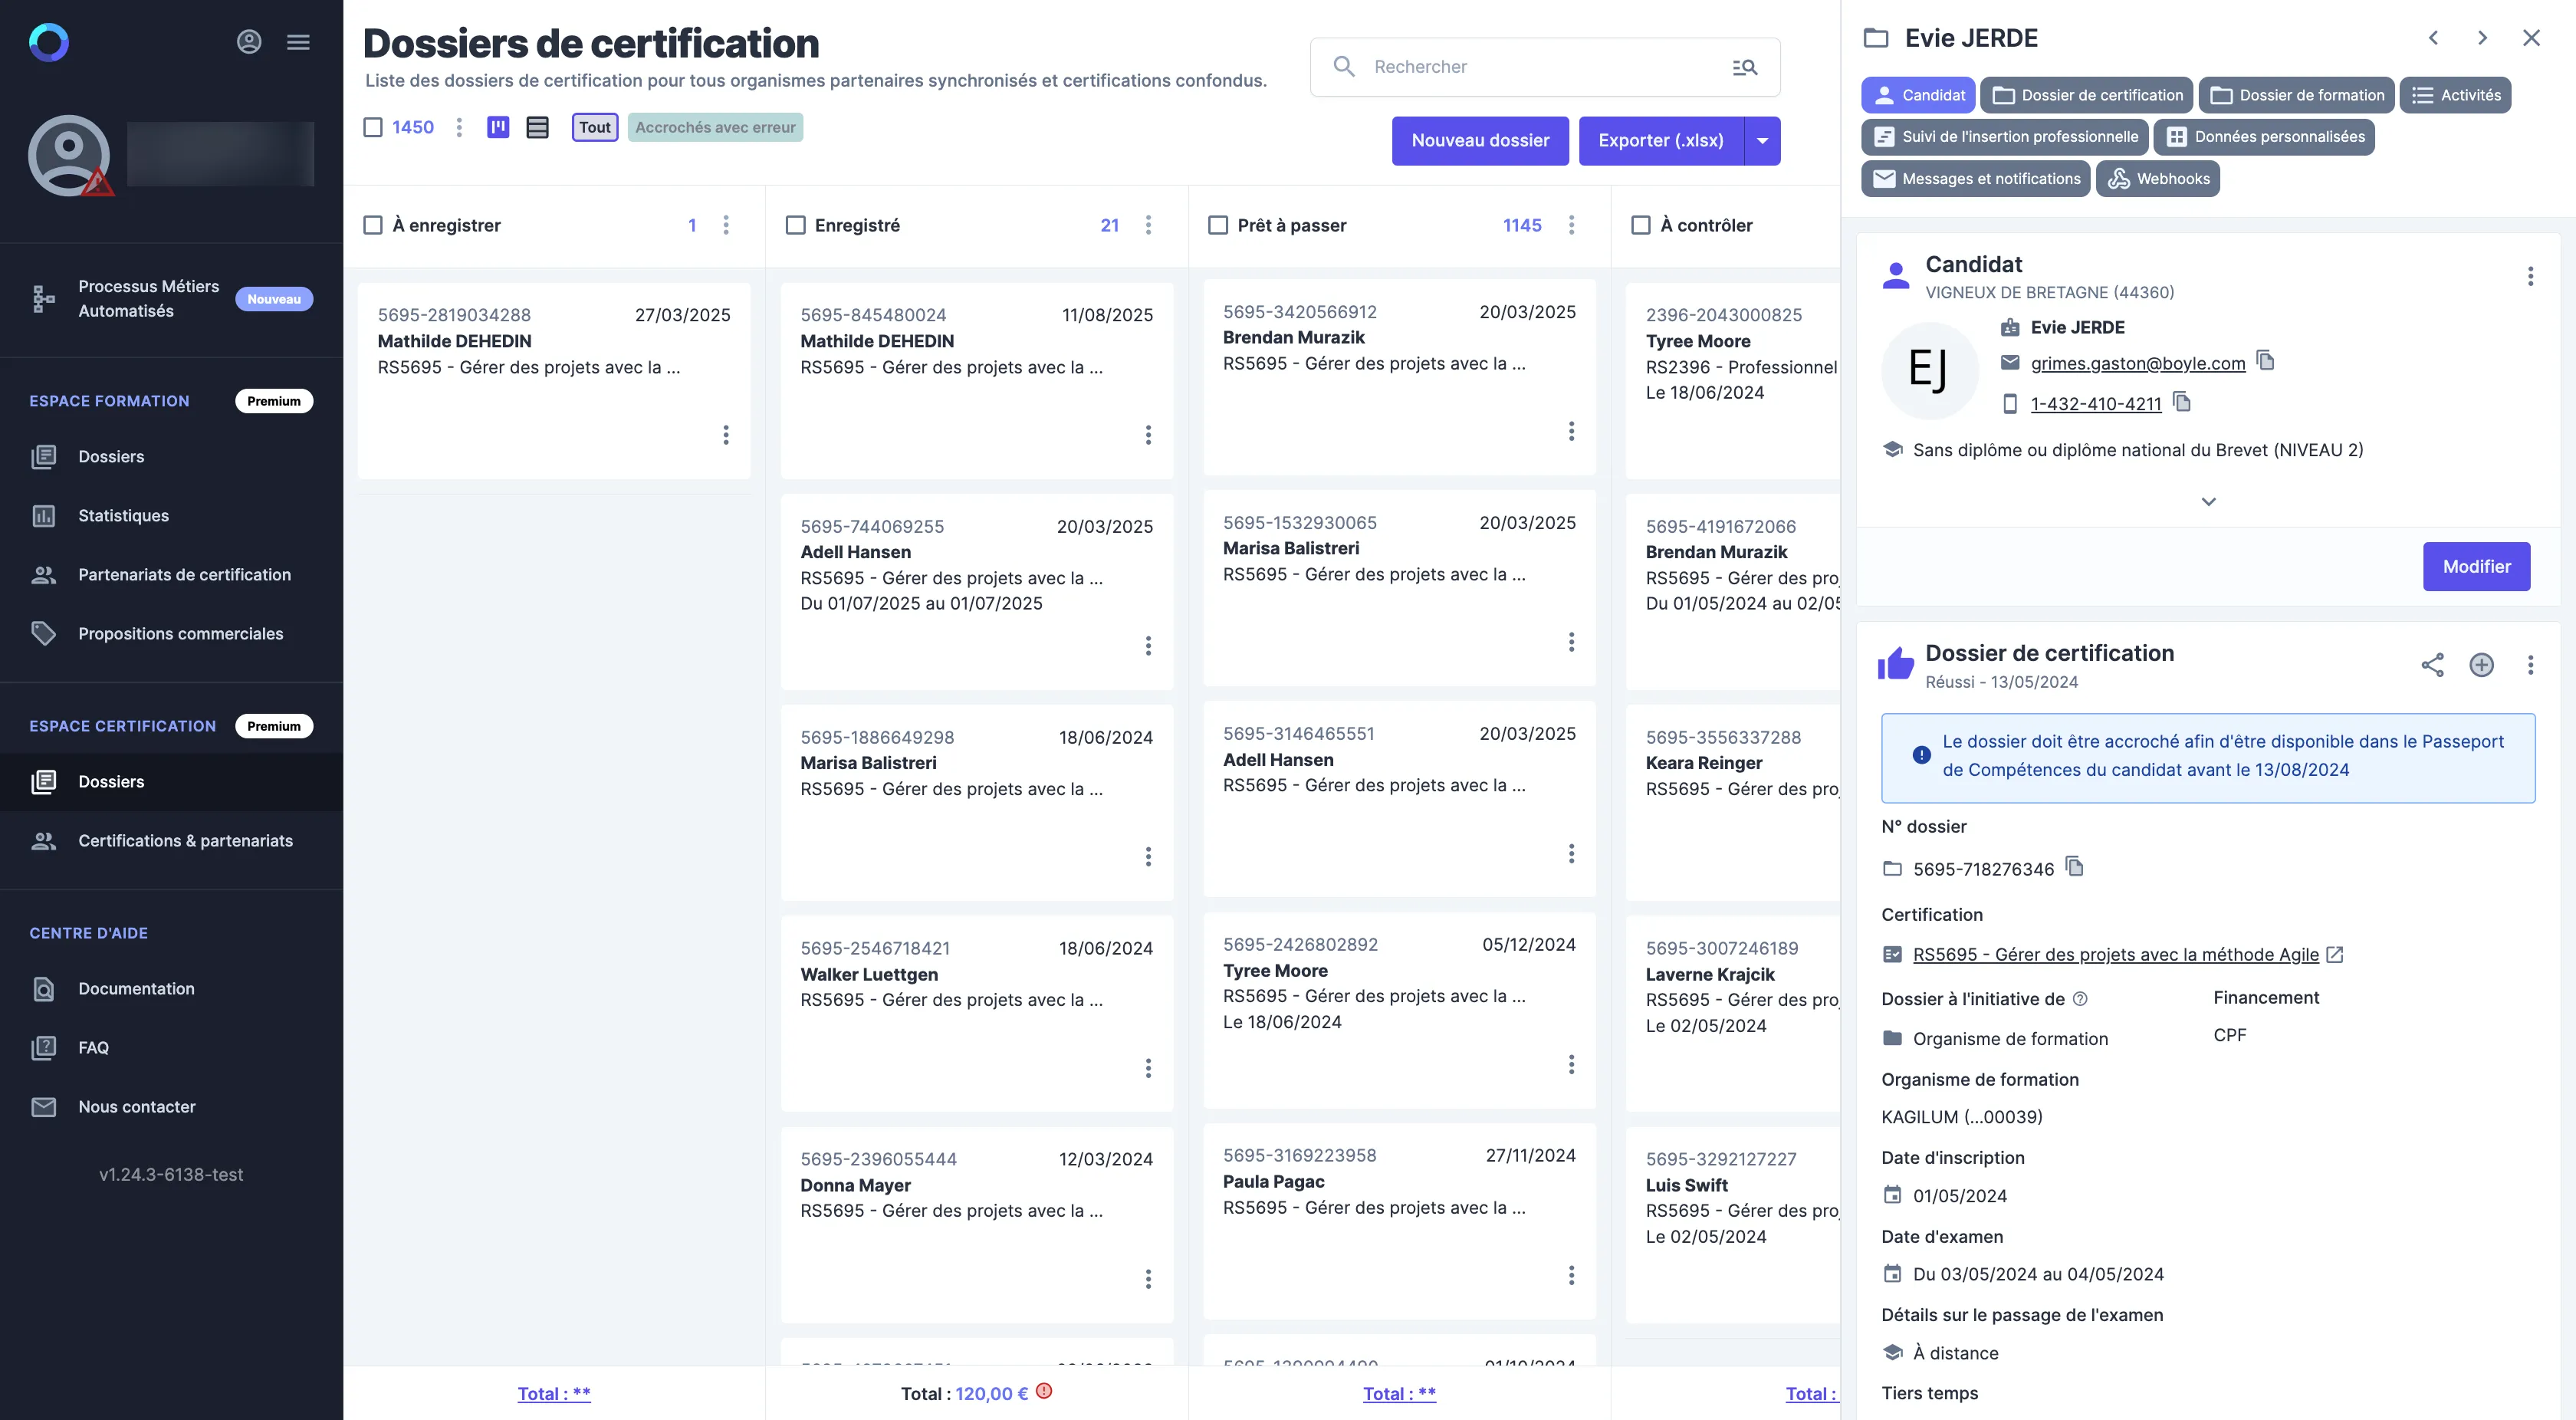This screenshot has height=1420, width=2576.
Task: Switch to kanban board view icon
Action: [x=498, y=127]
